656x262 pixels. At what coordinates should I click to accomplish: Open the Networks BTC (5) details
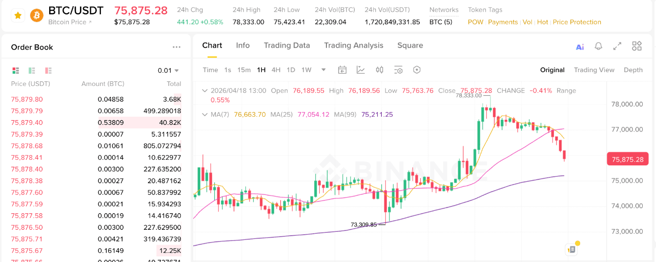tap(441, 22)
